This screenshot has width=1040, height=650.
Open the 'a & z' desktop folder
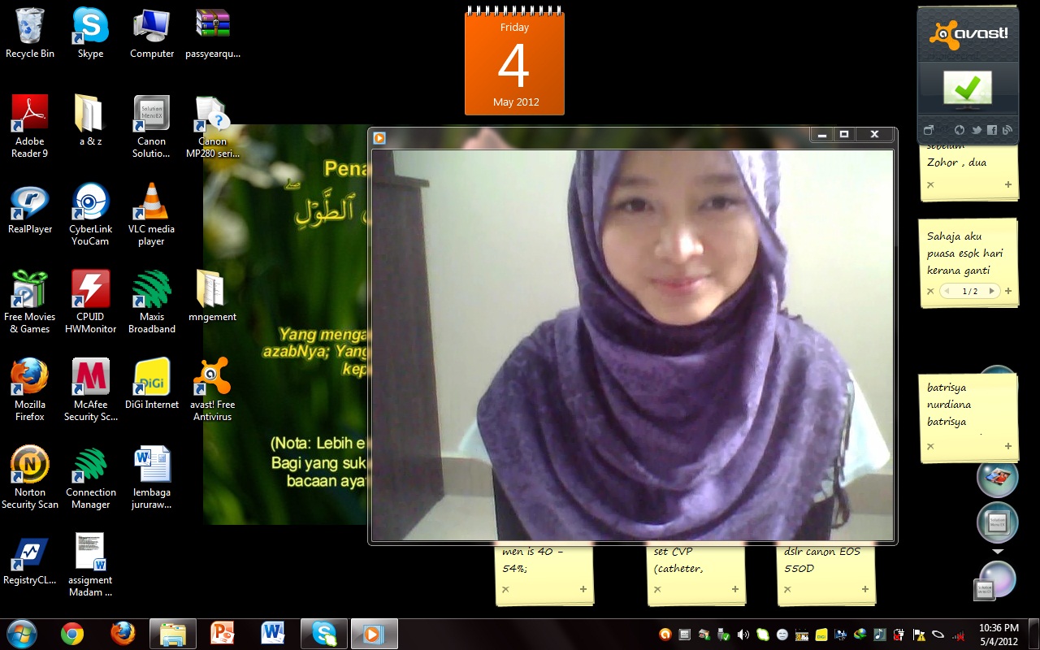click(x=90, y=120)
